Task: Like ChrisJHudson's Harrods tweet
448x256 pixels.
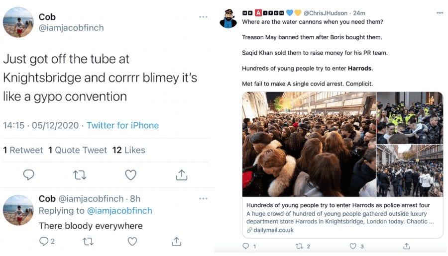Action: coord(353,246)
